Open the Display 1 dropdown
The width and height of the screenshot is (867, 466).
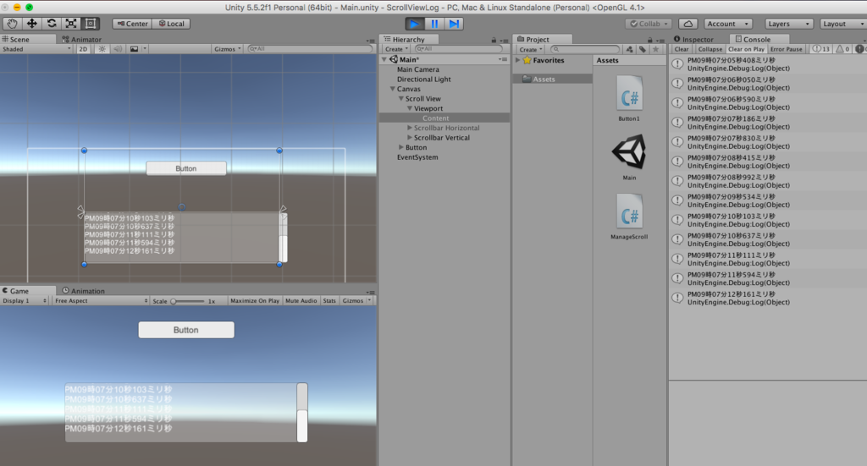tap(25, 301)
